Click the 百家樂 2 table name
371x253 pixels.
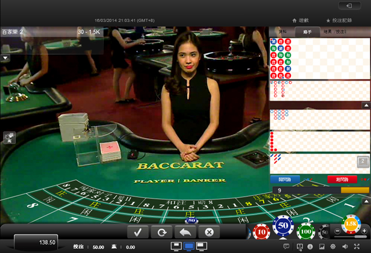click(12, 31)
